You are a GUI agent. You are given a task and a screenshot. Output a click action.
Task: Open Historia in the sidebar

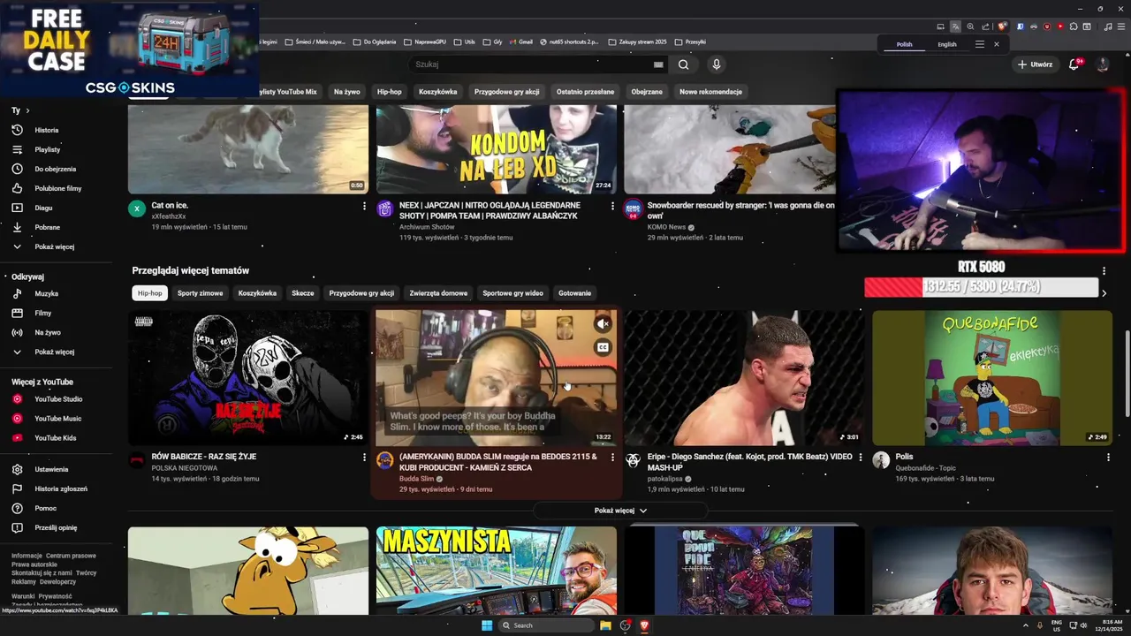(x=46, y=130)
